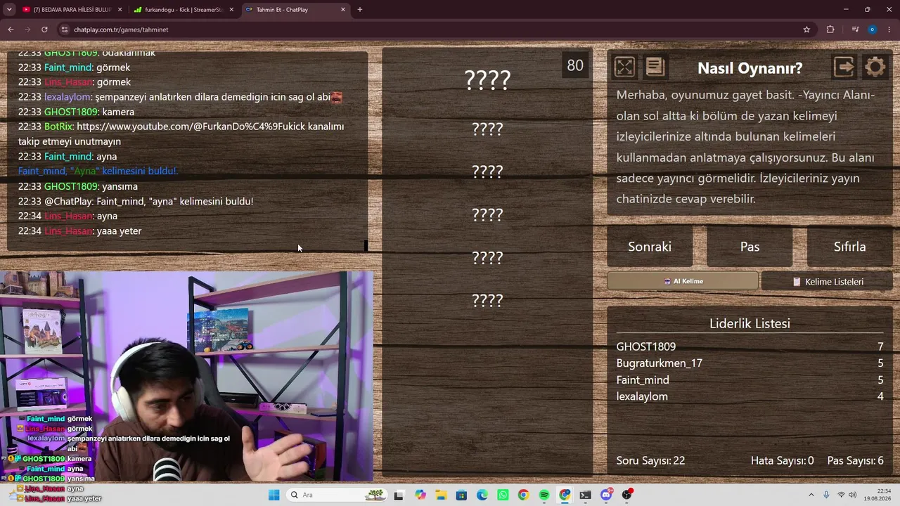Click the Soru Sayısı: 22 counter
The height and width of the screenshot is (506, 900).
point(650,461)
